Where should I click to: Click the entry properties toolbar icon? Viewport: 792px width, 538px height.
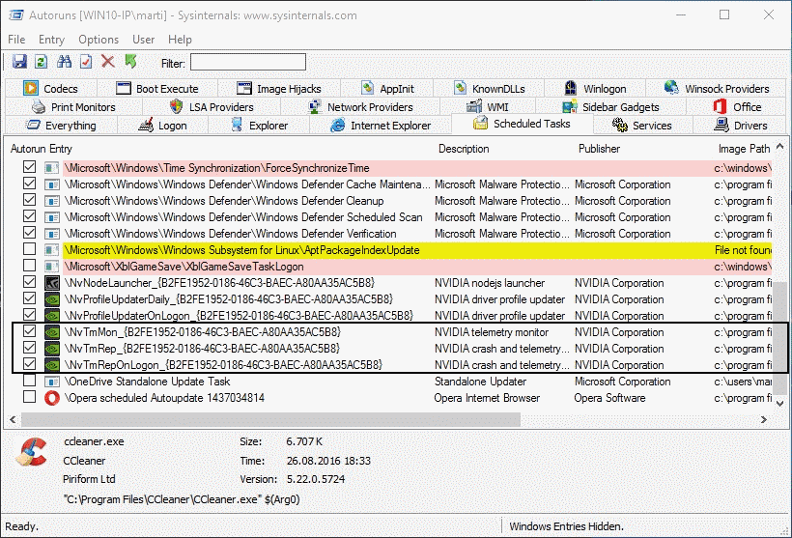(x=86, y=62)
